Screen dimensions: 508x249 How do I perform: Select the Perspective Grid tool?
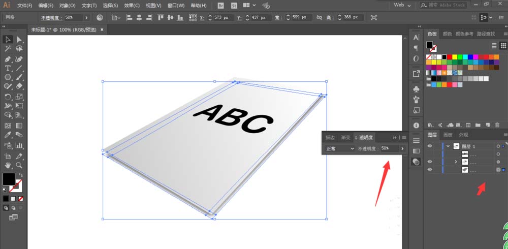pyautogui.click(x=19, y=115)
